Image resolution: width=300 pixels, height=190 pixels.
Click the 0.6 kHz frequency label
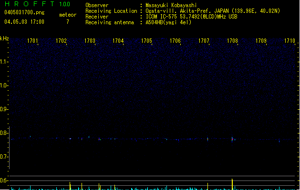pyautogui.click(x=3, y=180)
